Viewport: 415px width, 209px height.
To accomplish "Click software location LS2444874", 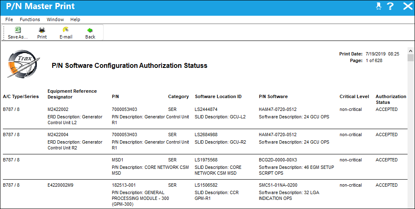I will click(206, 109).
